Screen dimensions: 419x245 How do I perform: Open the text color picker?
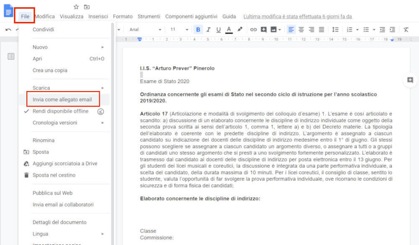coord(229,29)
